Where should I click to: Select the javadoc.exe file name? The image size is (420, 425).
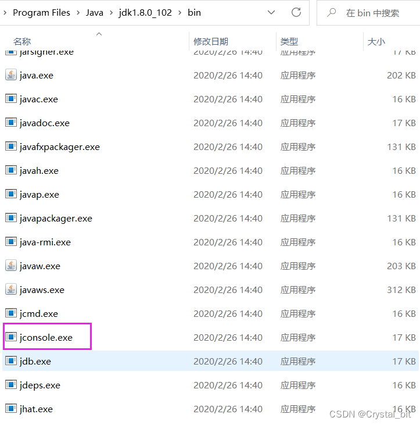point(45,123)
